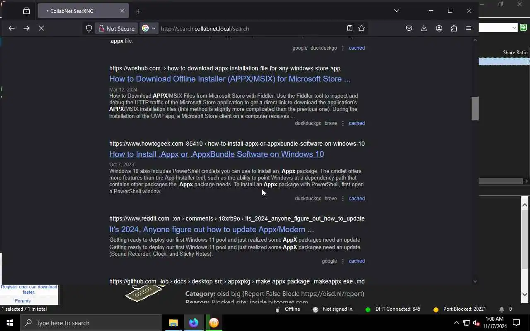The image size is (530, 331).
Task: Click the page scroll up arrow
Action: 475,40
